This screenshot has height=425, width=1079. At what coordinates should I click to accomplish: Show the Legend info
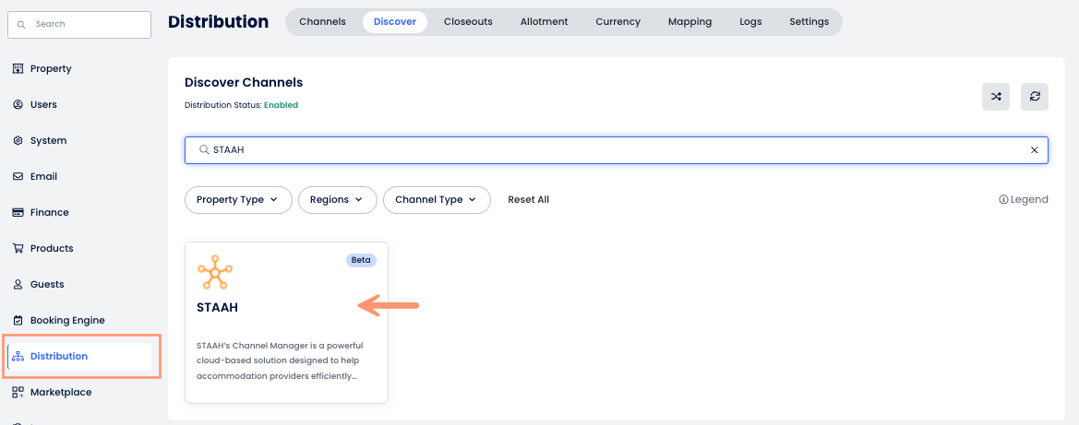click(1024, 200)
